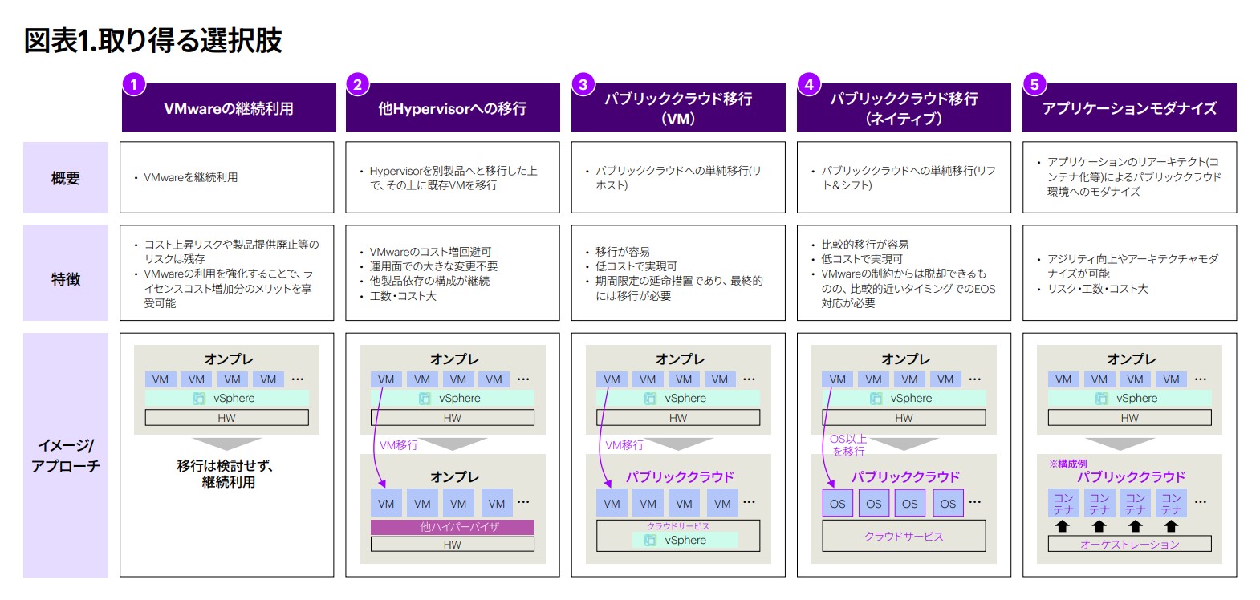Click the title 図表1.取り得る選択肢
1260x600 pixels.
[153, 40]
